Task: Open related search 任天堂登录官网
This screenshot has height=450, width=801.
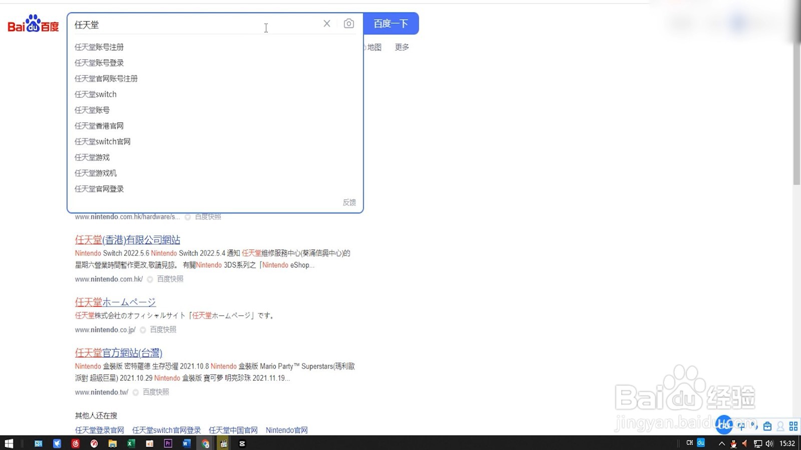Action: pos(100,430)
